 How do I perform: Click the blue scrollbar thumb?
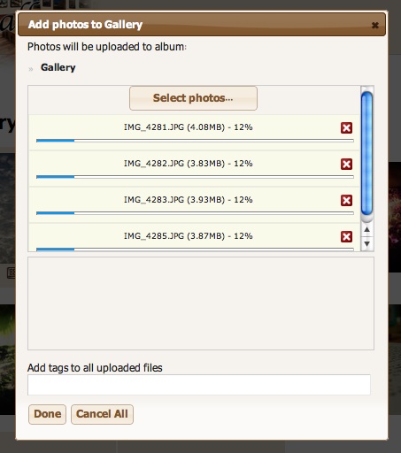366,153
